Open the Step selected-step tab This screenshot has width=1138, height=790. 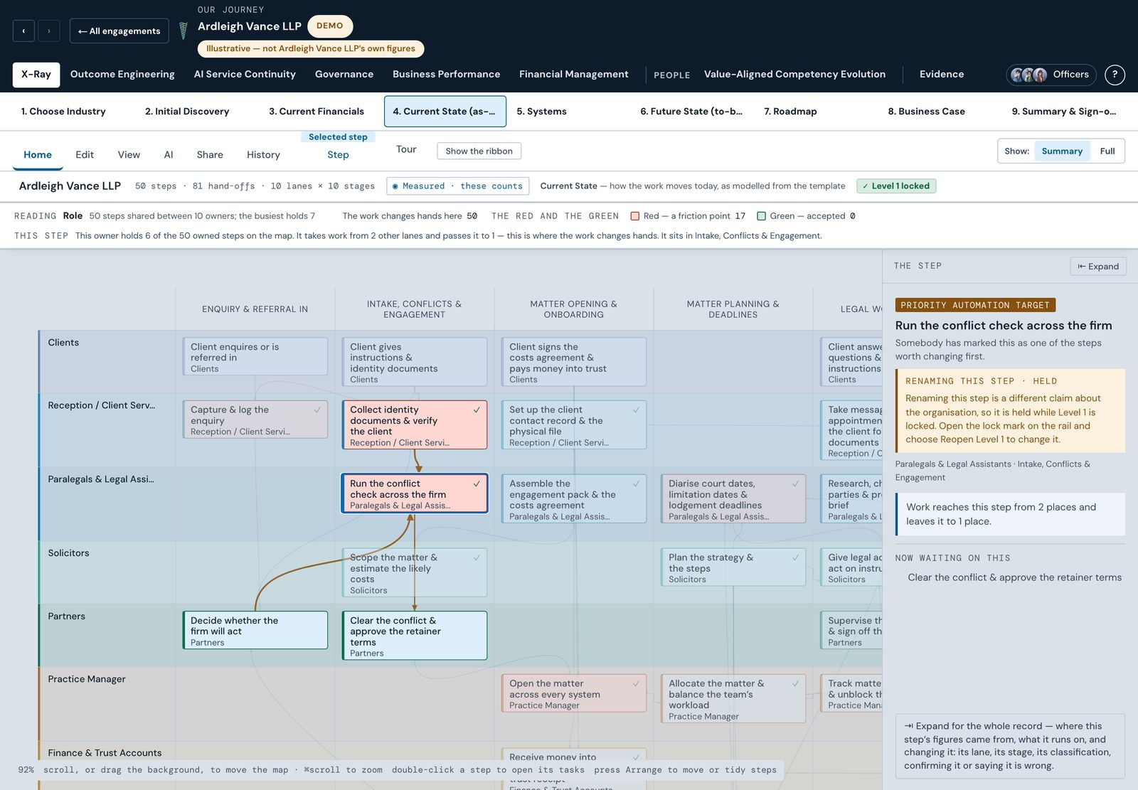click(338, 155)
